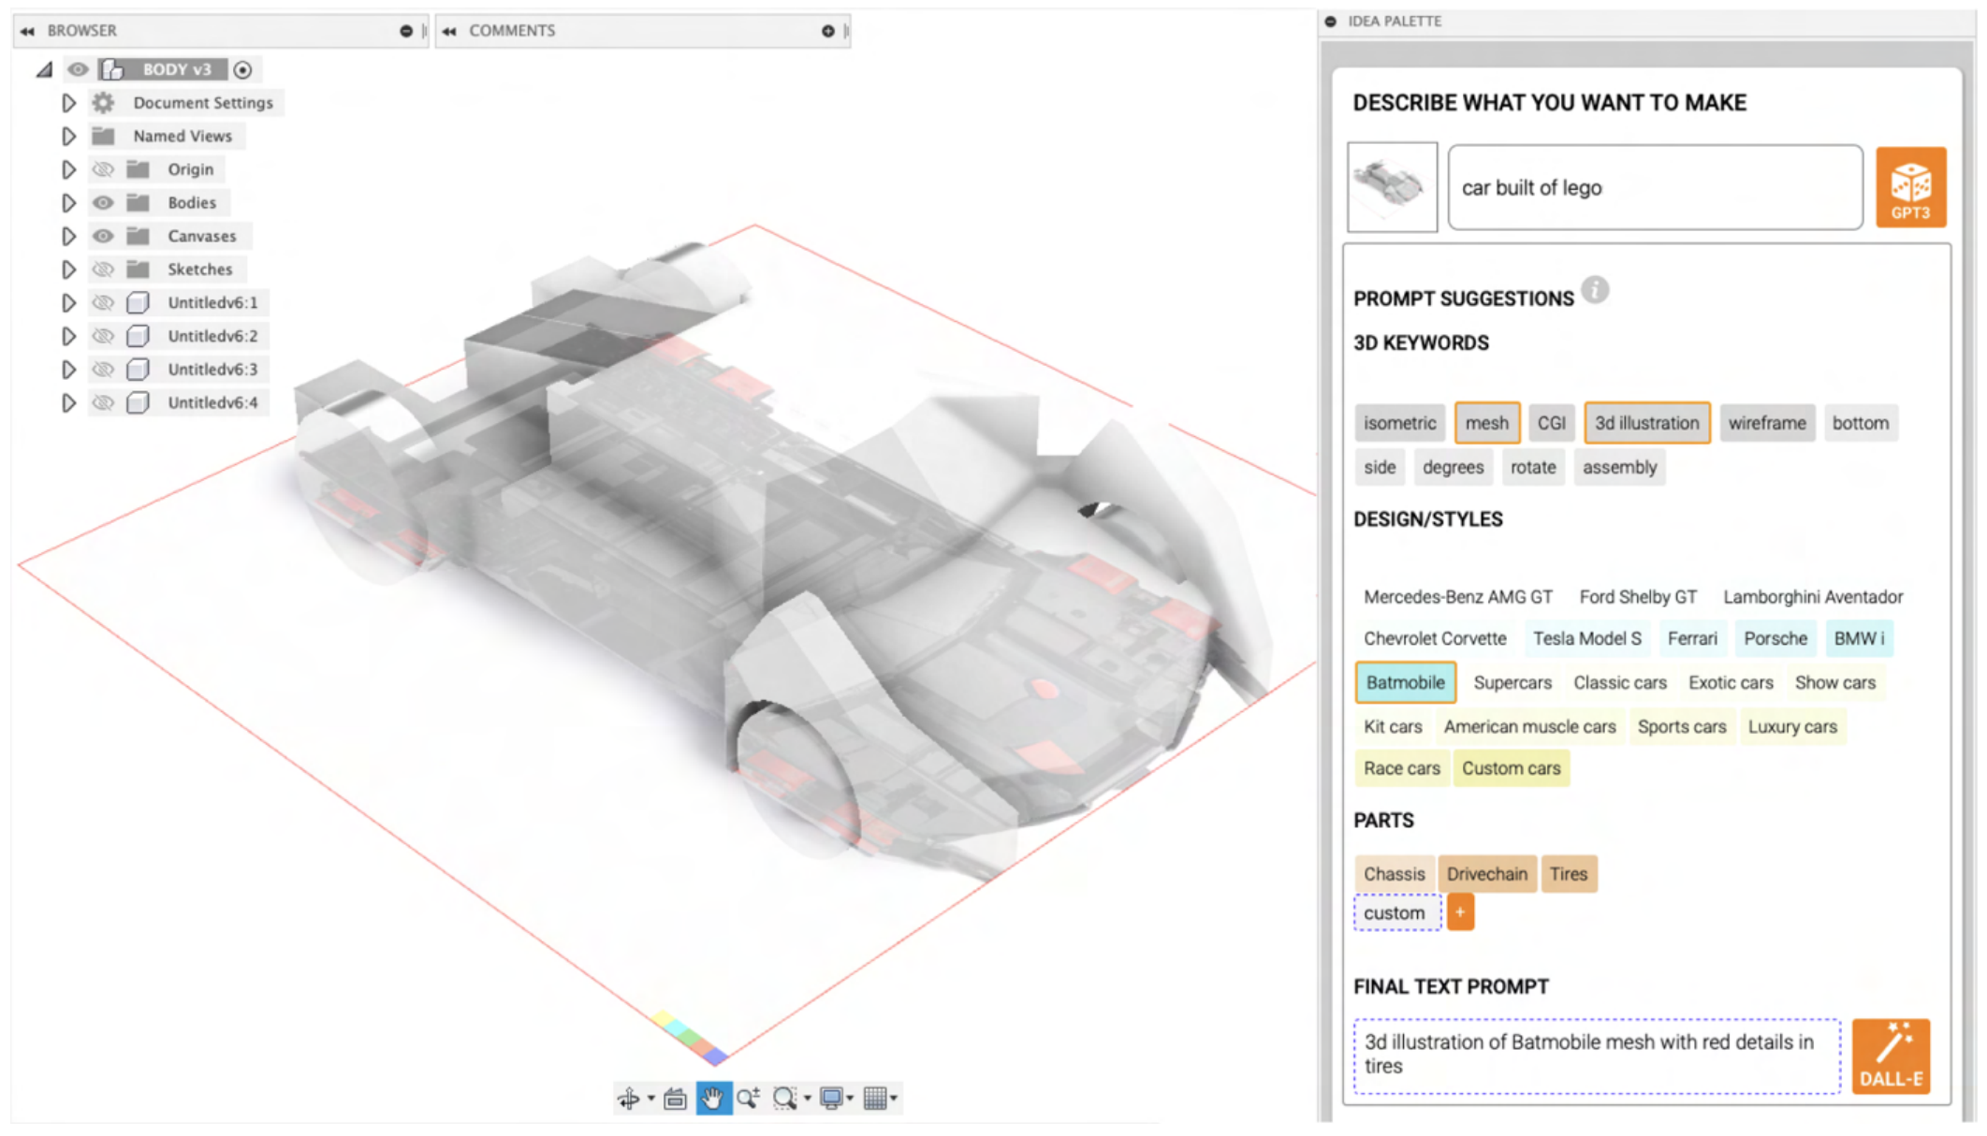This screenshot has width=1987, height=1136.
Task: Click the Named Views folder icon
Action: pos(103,137)
